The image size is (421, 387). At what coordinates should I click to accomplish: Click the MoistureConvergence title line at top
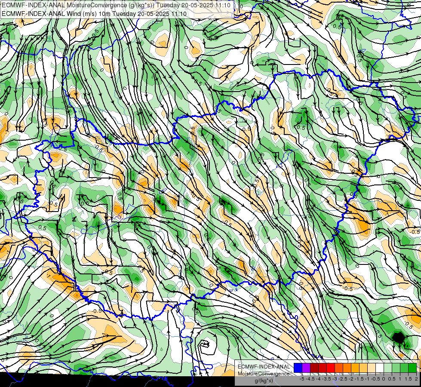116,5
